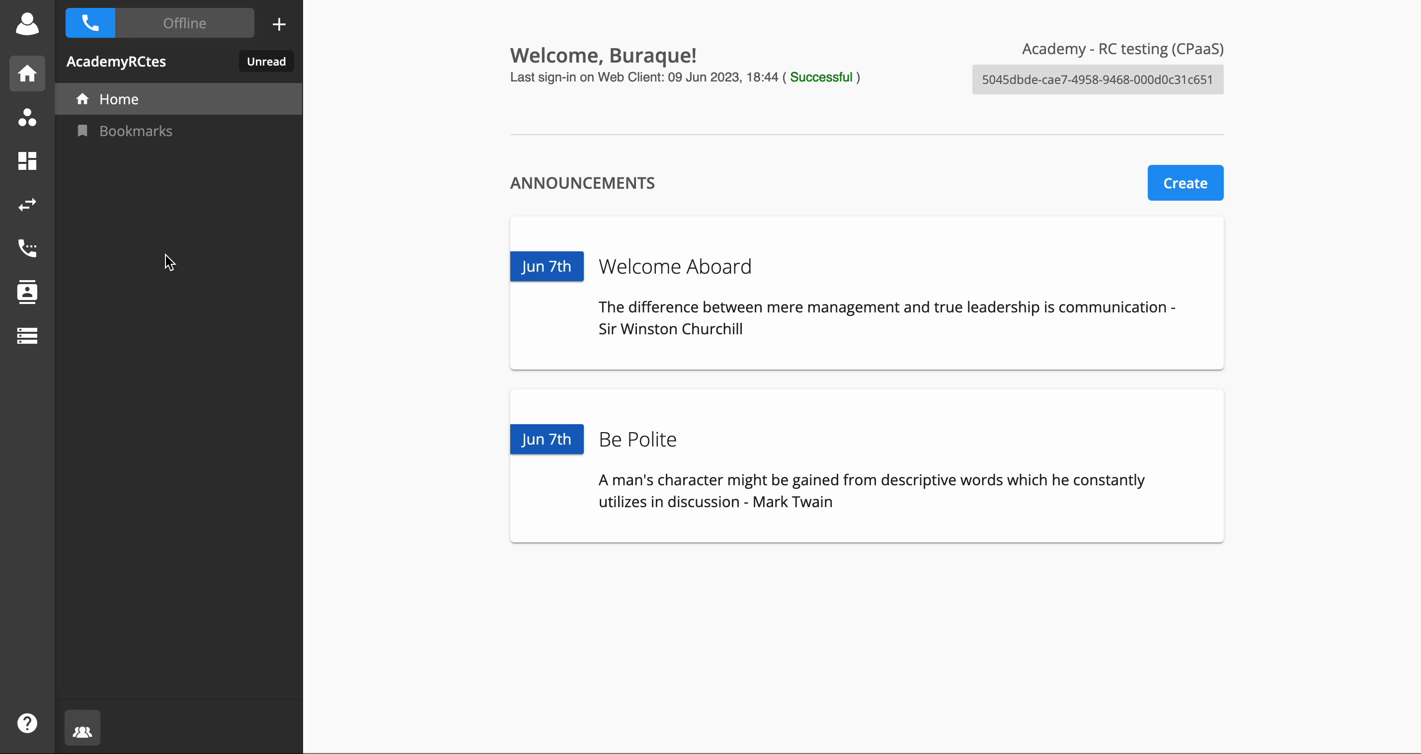Select Home in the sidebar list
1421x754 pixels.
pyautogui.click(x=179, y=99)
